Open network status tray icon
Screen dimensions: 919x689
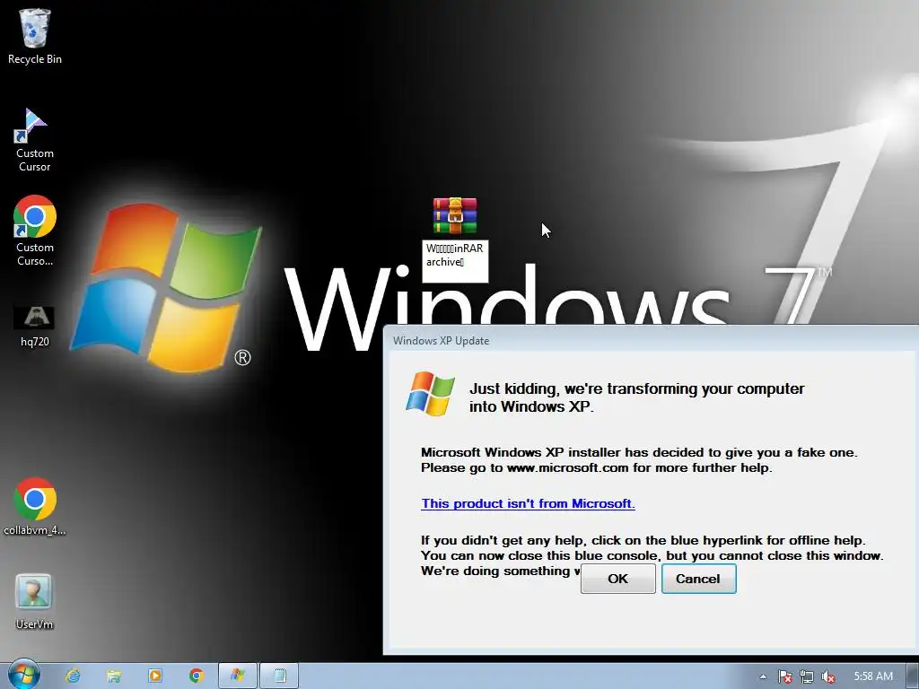[x=807, y=676]
